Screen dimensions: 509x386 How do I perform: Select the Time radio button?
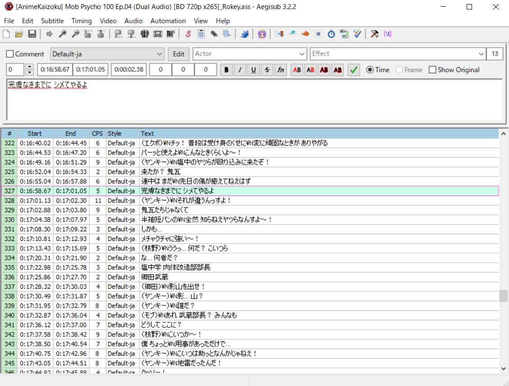coord(370,70)
